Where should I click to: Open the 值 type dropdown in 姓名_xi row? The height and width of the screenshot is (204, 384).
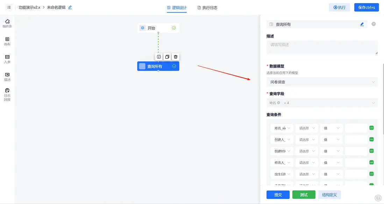click(331, 128)
